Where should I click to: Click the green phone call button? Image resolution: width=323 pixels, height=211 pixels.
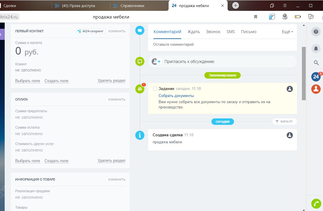pos(316,204)
